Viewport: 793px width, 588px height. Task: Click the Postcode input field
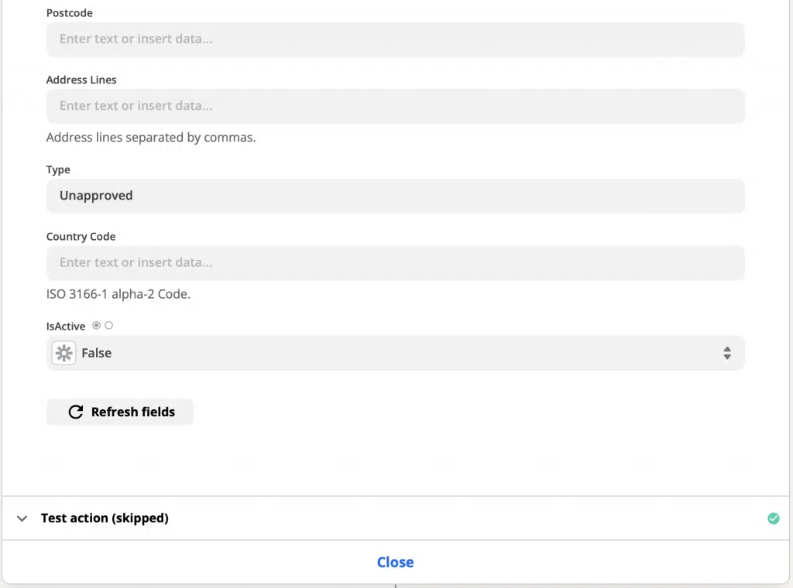(395, 39)
